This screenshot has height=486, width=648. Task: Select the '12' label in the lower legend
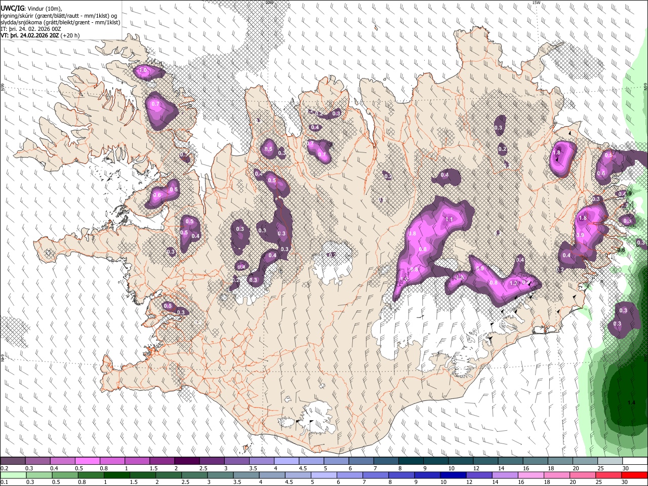point(470,482)
